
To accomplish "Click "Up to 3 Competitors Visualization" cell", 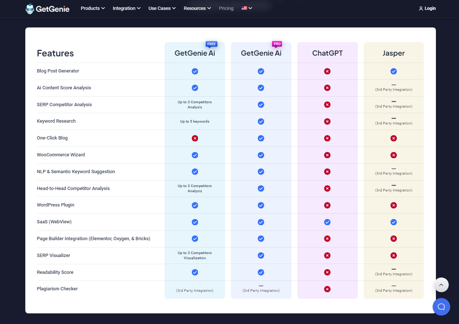I will click(195, 256).
